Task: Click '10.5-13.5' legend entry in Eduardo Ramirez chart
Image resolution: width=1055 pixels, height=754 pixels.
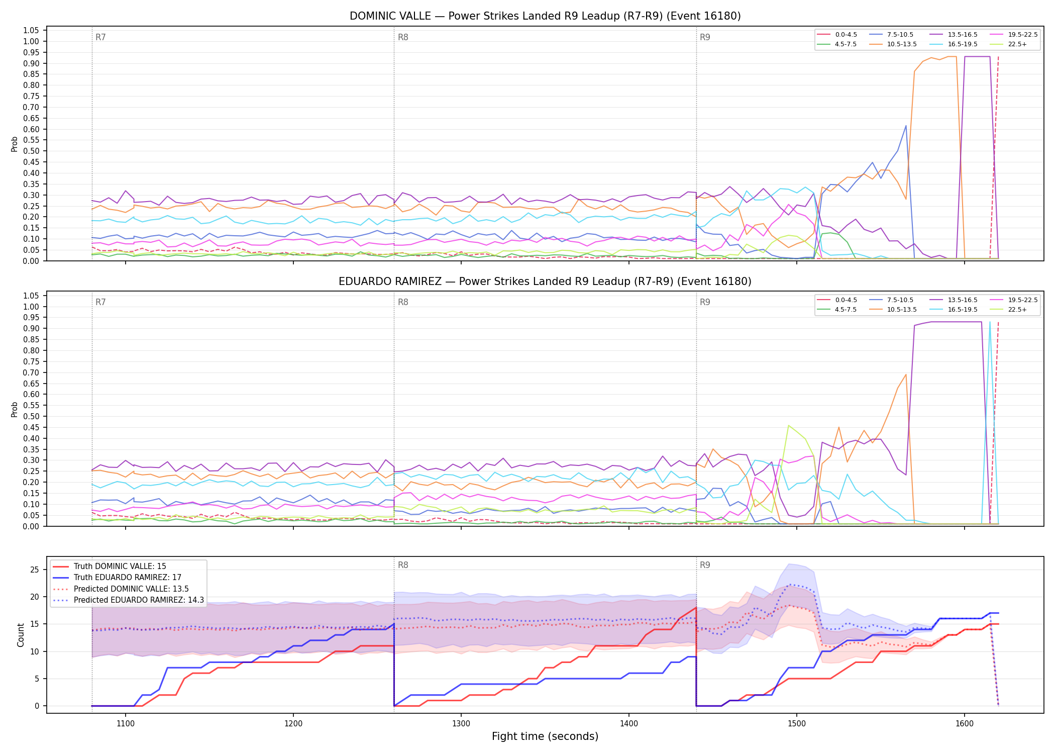Action: pyautogui.click(x=893, y=310)
